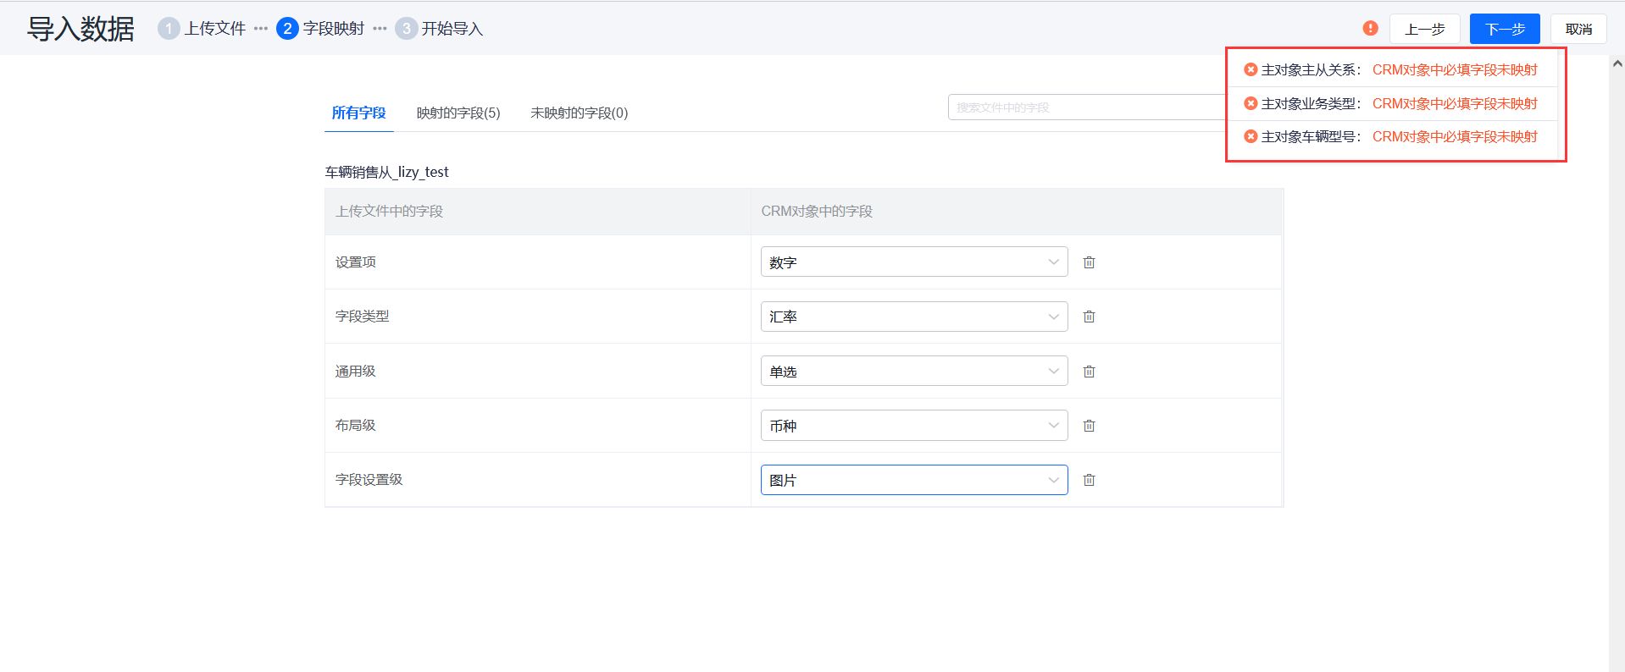Click error icon beside 主对象车辆型号
1625x672 pixels.
pyautogui.click(x=1250, y=136)
